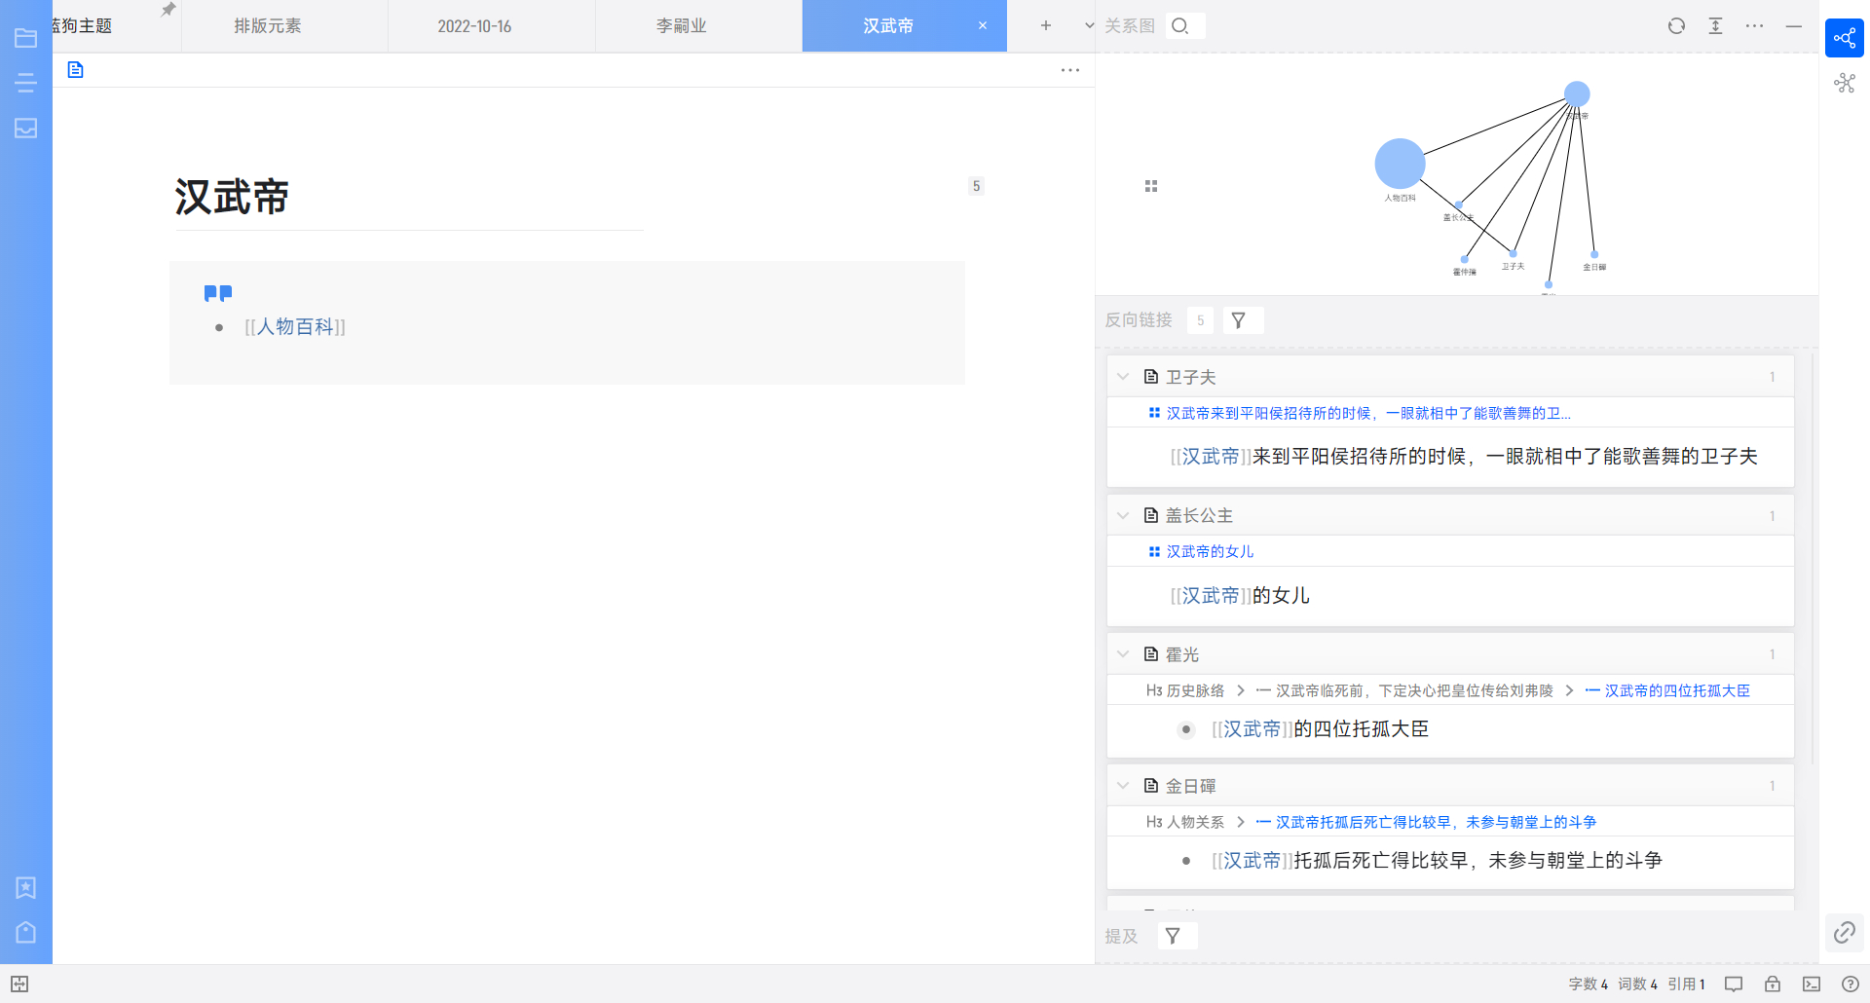
Task: Click the document icon above the title
Action: pyautogui.click(x=76, y=69)
